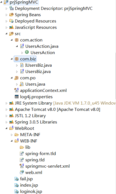Expand the JRE System Library node
116x194 pixels.
click(6, 103)
